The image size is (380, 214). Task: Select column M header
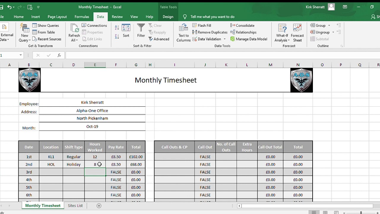[x=270, y=65]
